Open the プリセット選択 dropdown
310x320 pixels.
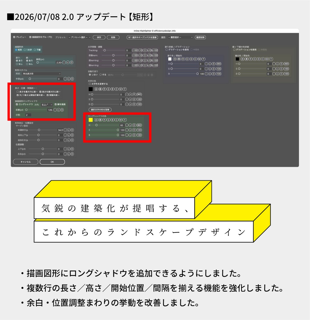(x=79, y=37)
